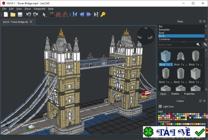
Task: Select Baseplate category
Action: (181, 30)
